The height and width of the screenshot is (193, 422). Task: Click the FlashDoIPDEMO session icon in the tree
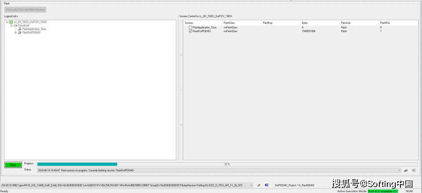click(20, 32)
